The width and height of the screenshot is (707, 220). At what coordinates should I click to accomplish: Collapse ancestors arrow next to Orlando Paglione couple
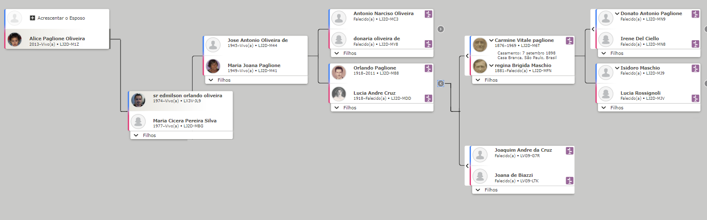[x=440, y=83]
